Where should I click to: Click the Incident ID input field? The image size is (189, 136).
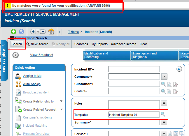pyautogui.click(x=134, y=69)
